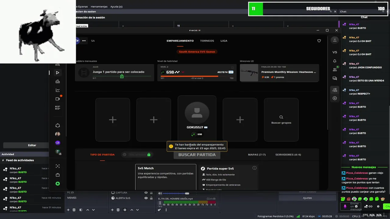Open FACEIT chat messages icon

335,78
